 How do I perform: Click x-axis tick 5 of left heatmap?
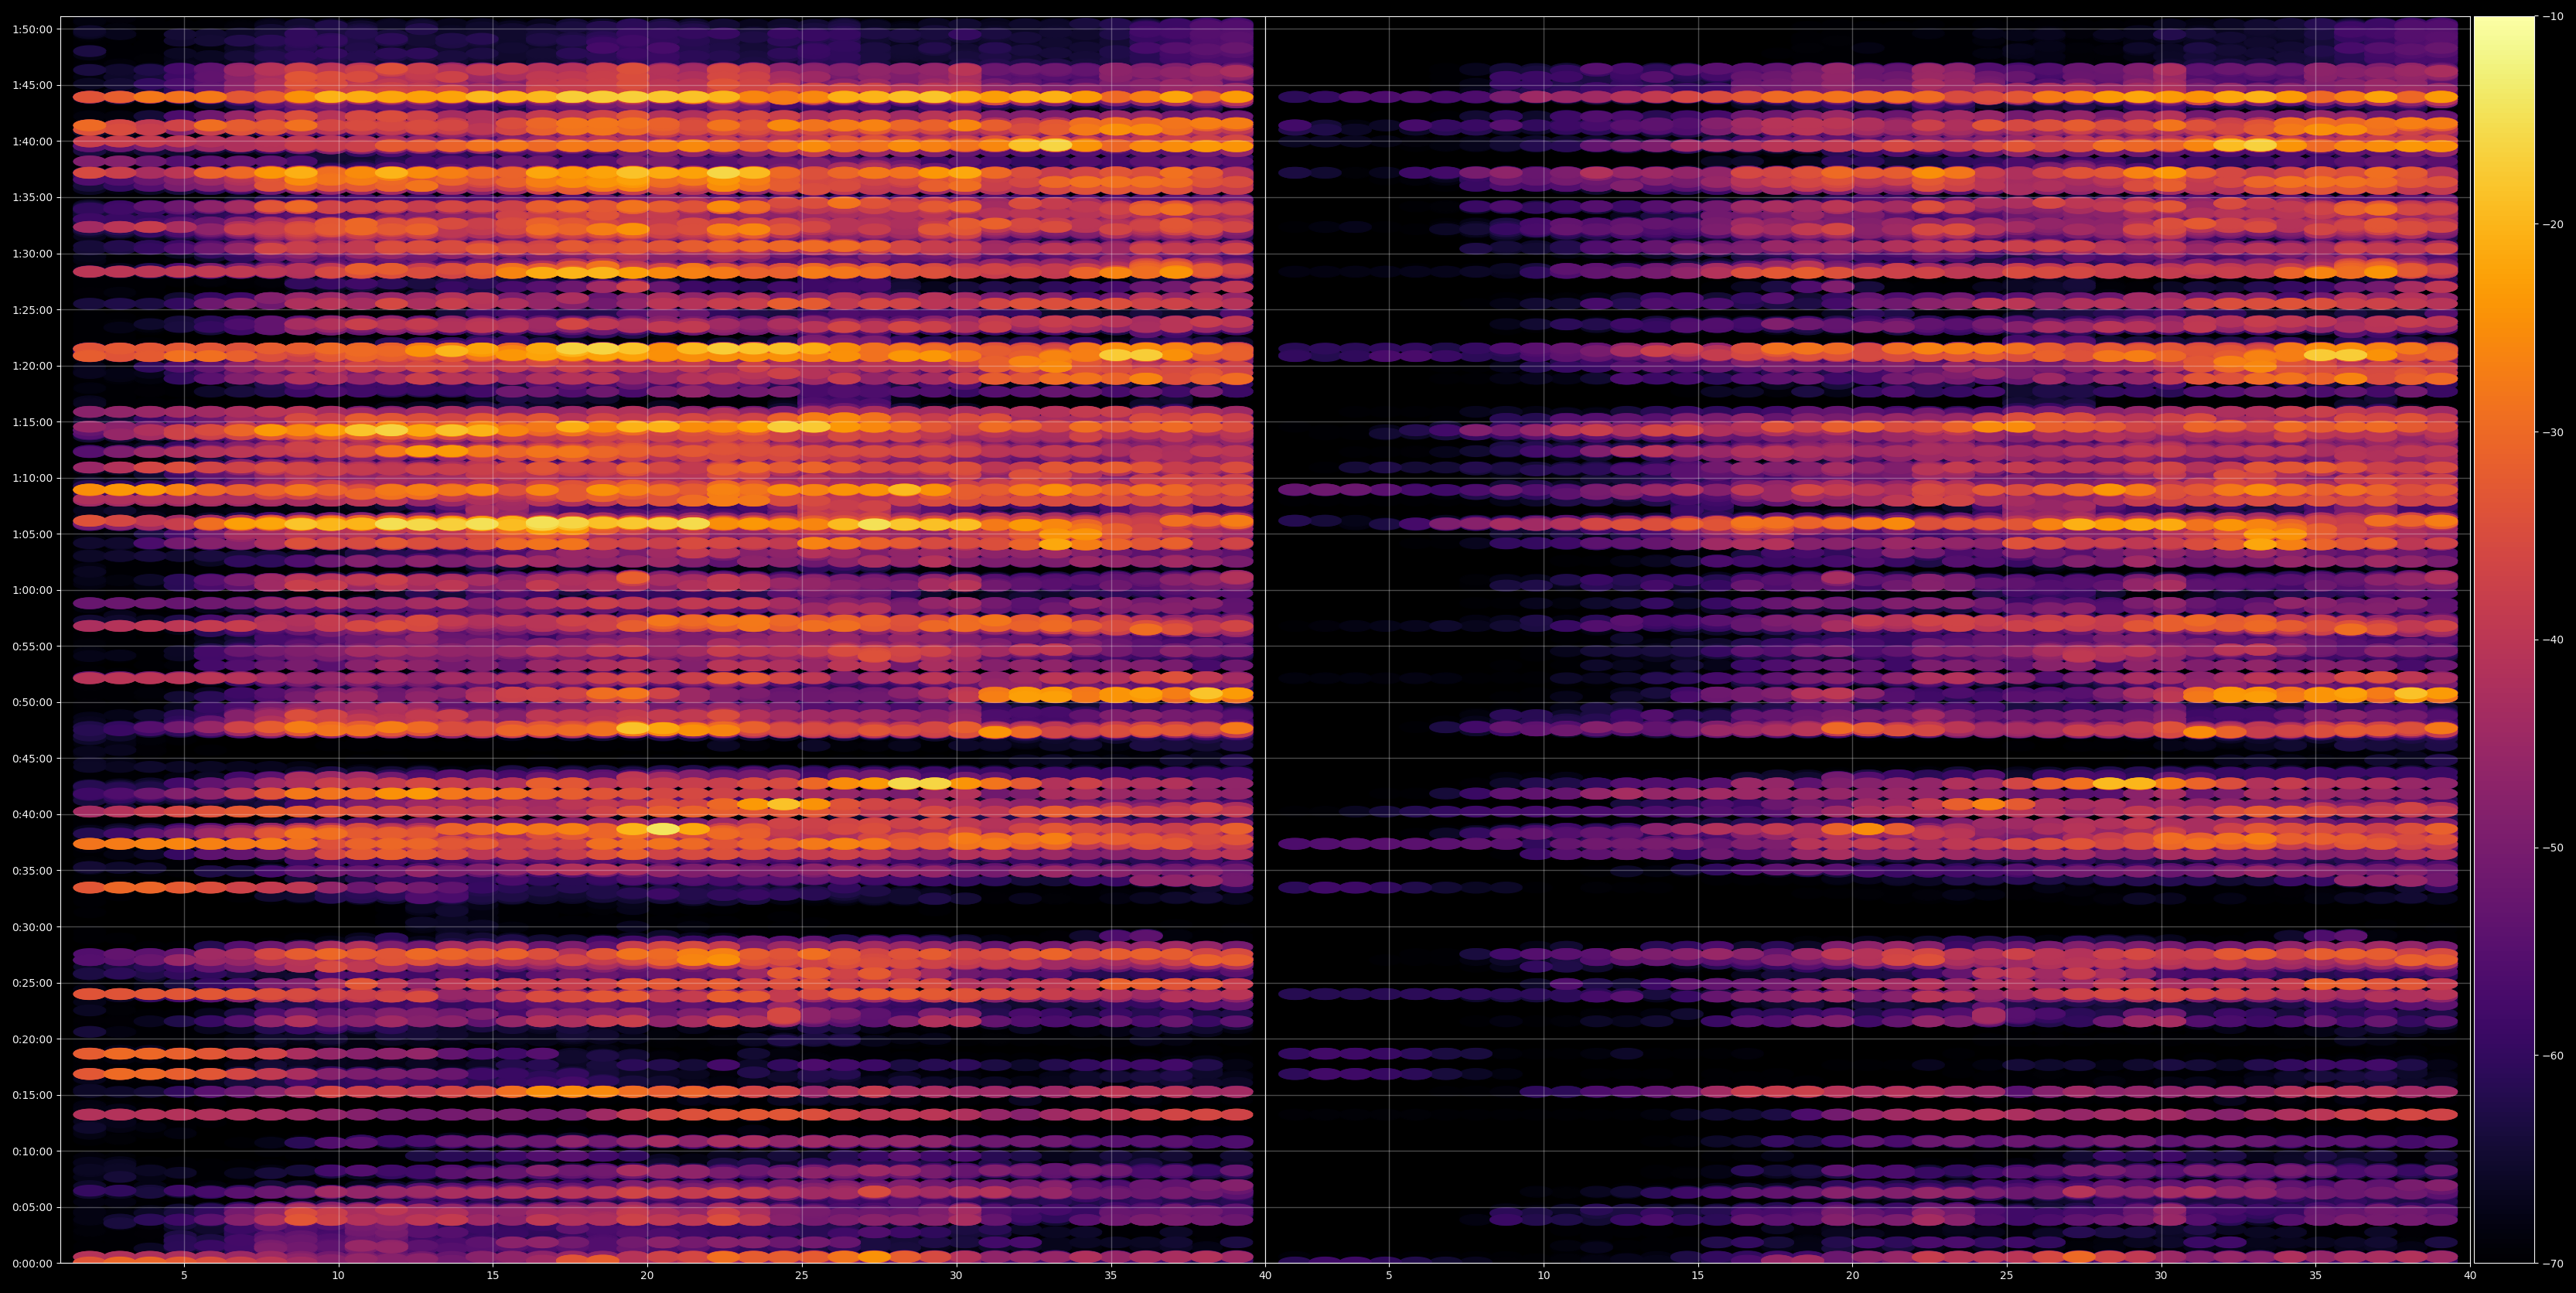(184, 1276)
